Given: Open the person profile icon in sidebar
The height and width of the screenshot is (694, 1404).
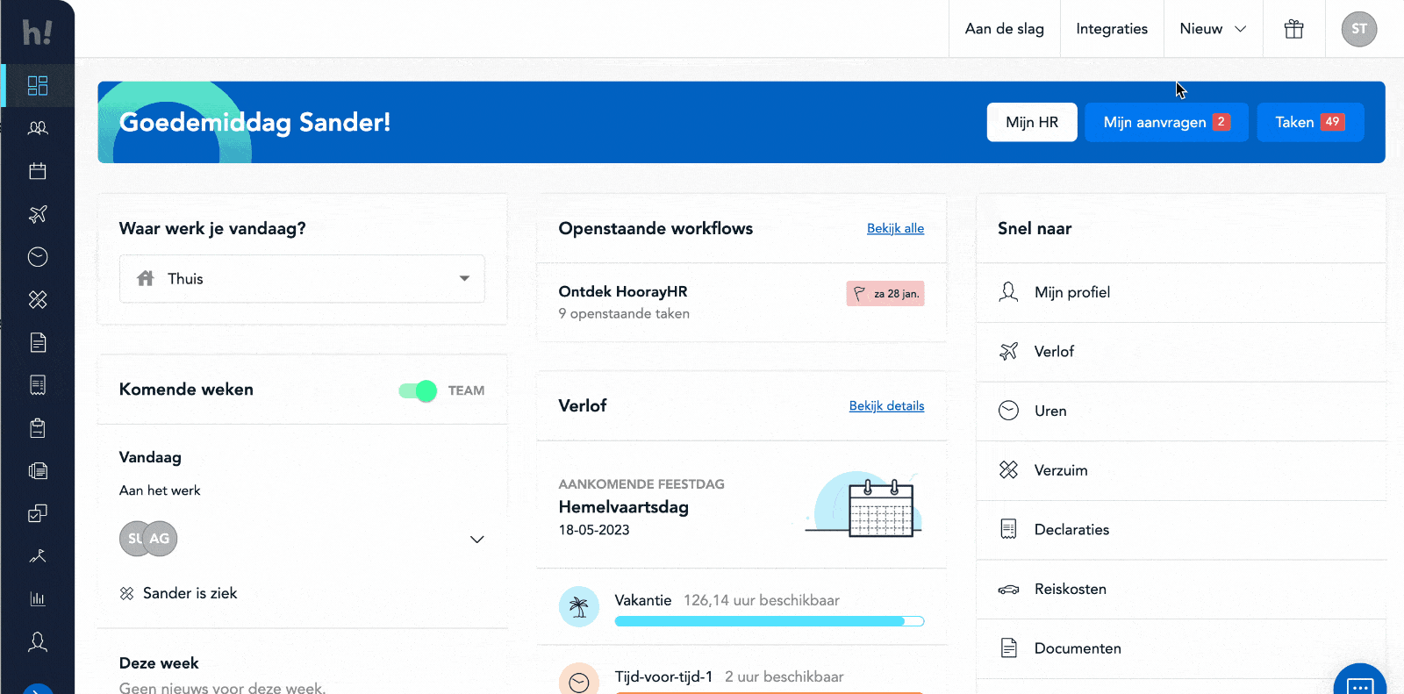Looking at the screenshot, I should tap(38, 642).
